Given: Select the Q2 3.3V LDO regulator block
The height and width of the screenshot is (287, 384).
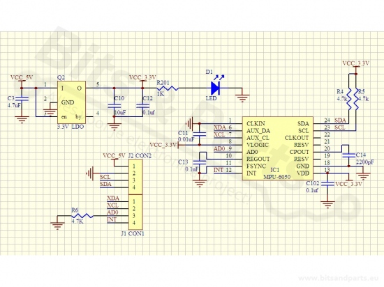Looking at the screenshot, I should point(71,102).
